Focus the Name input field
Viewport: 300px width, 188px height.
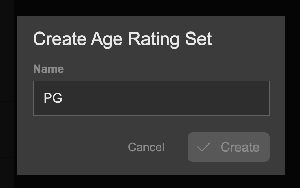[x=151, y=98]
